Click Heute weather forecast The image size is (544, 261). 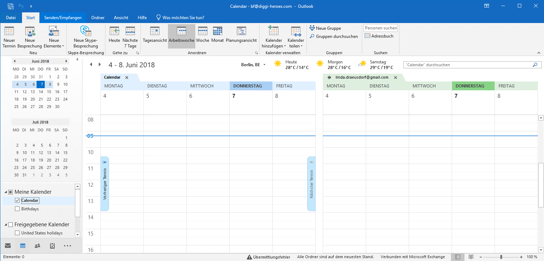point(292,64)
